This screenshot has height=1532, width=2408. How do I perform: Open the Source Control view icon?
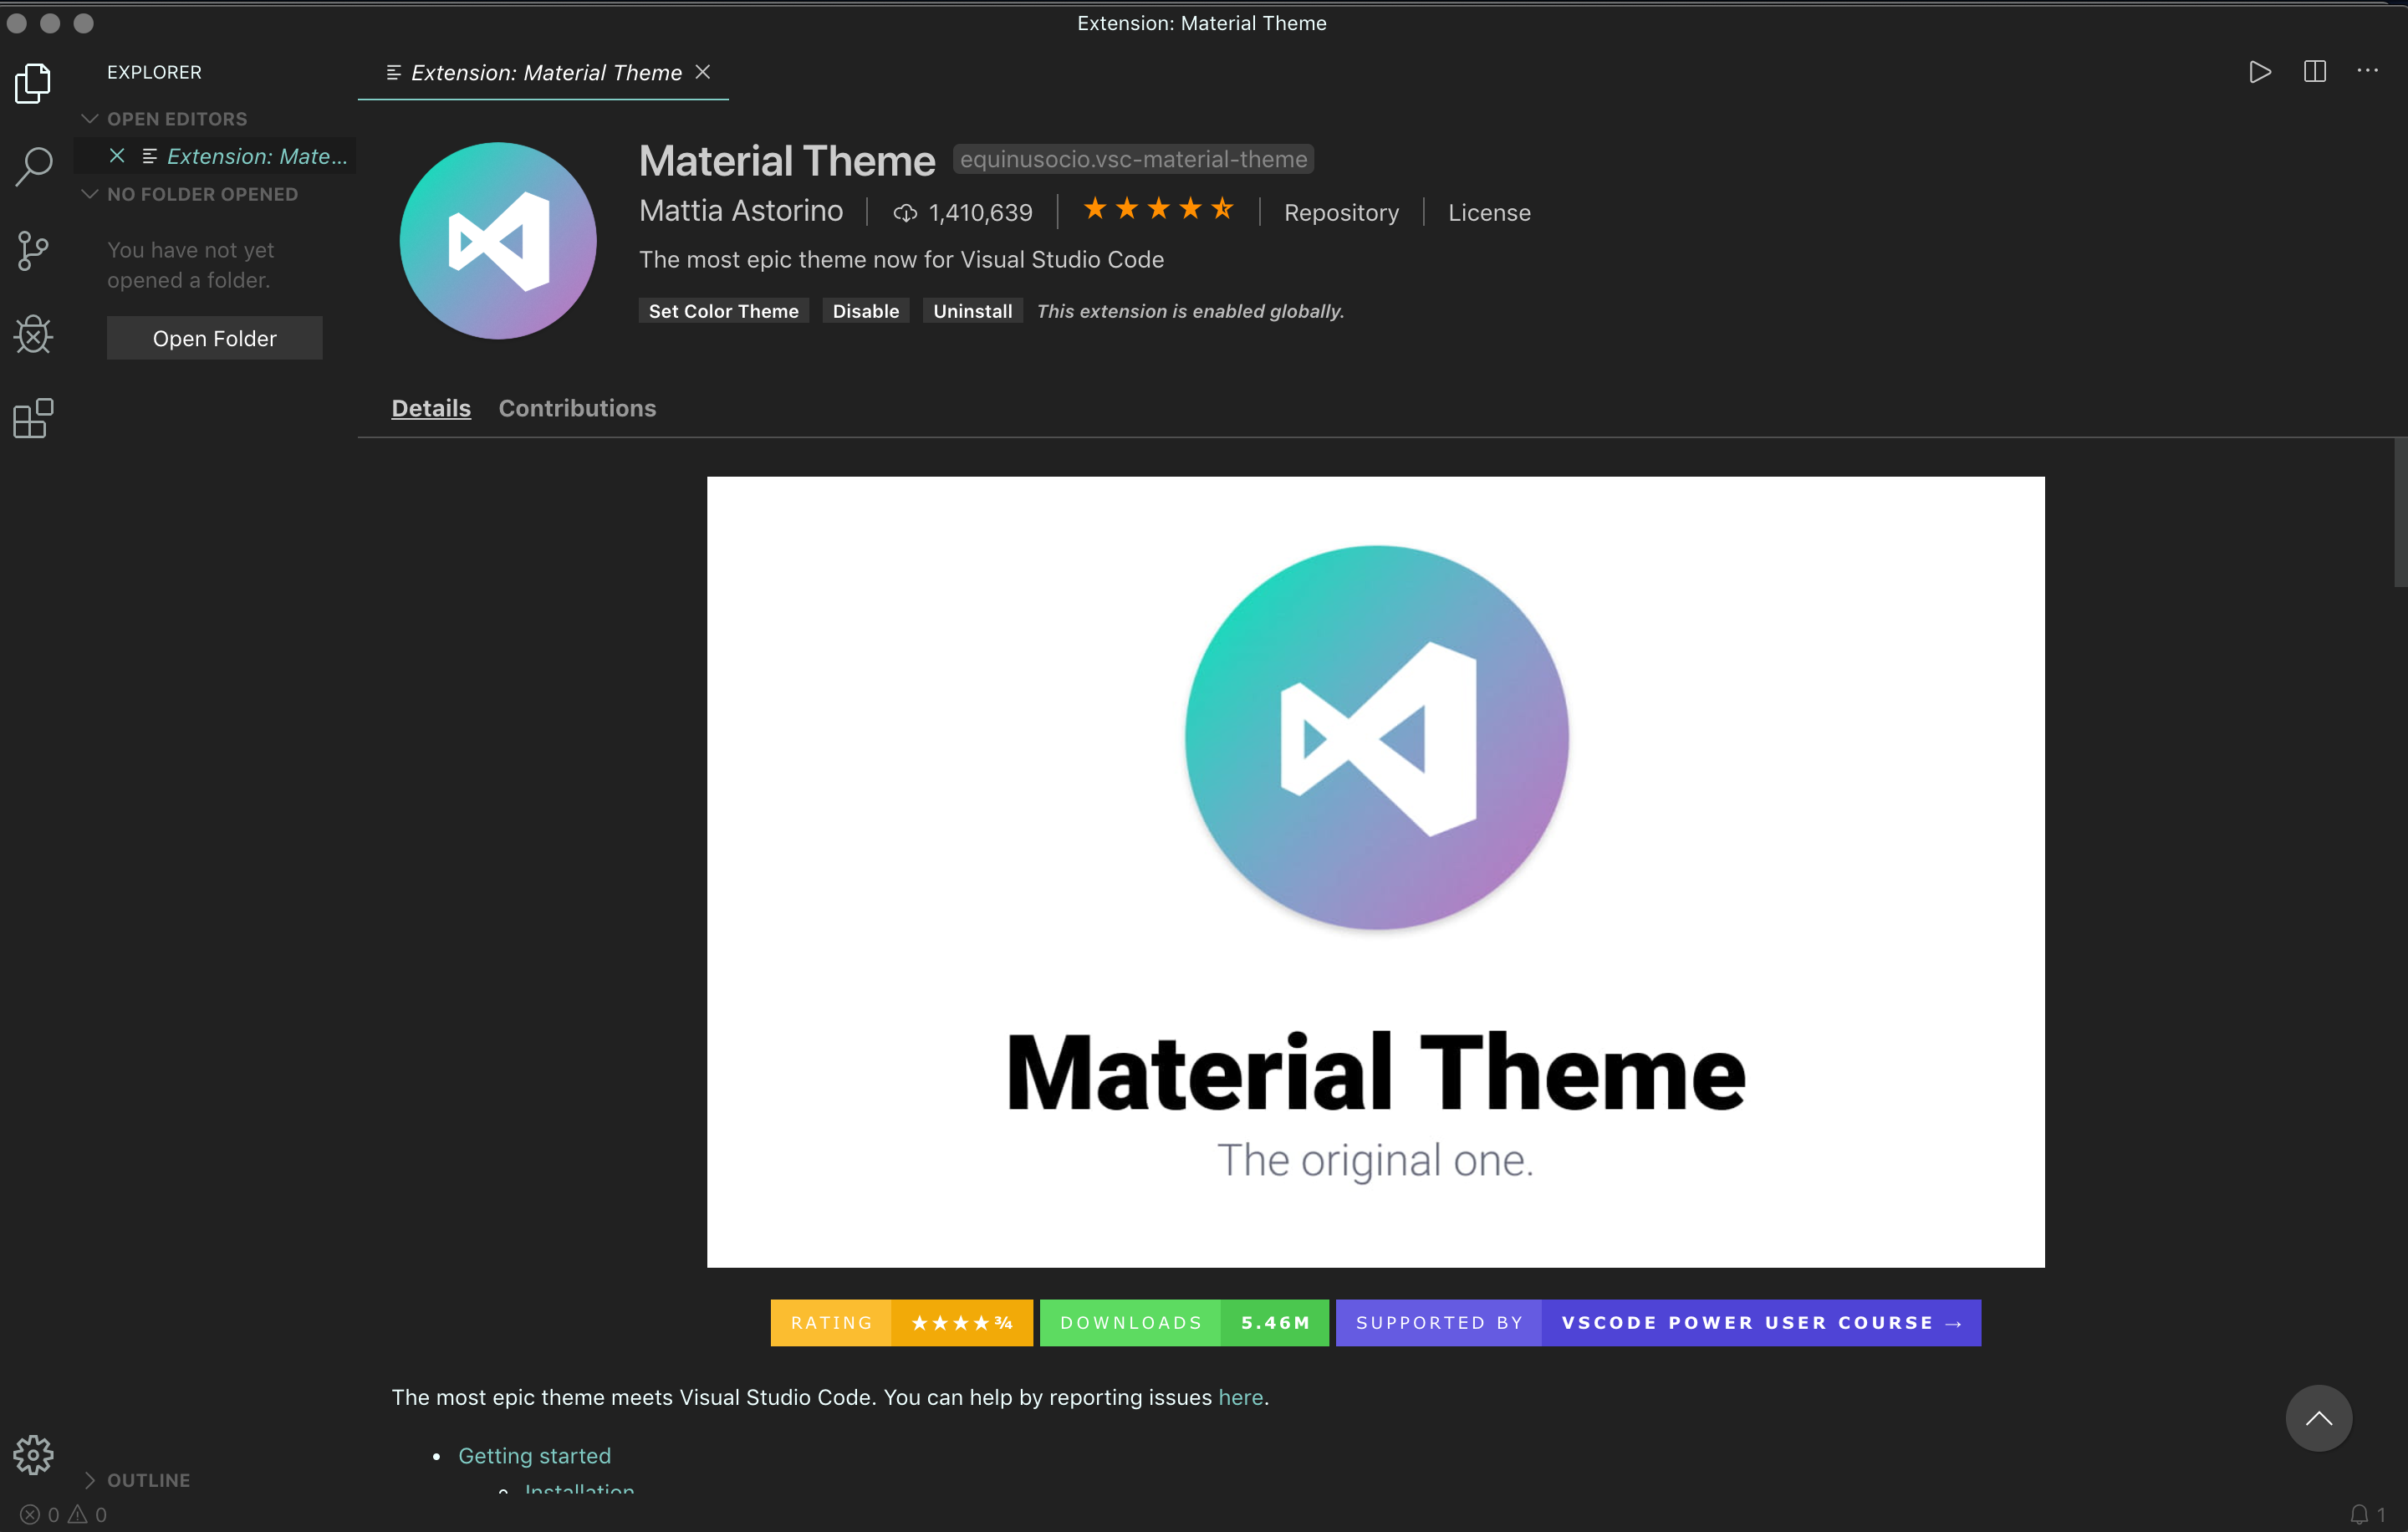coord(33,250)
